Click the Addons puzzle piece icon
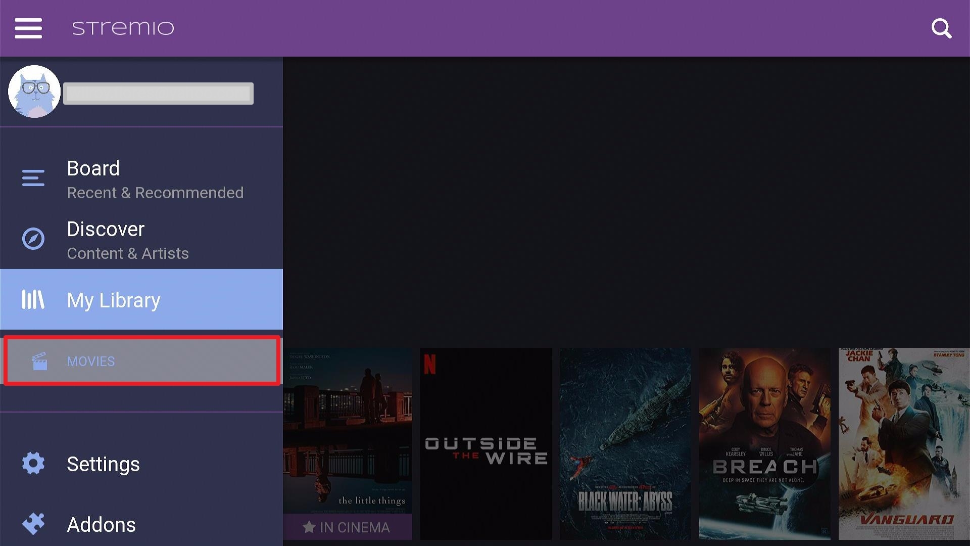 pyautogui.click(x=33, y=524)
